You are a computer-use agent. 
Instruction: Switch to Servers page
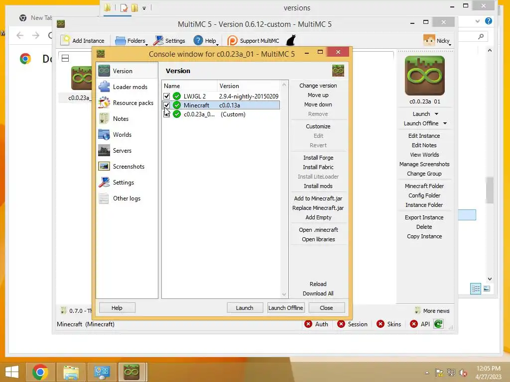127,150
